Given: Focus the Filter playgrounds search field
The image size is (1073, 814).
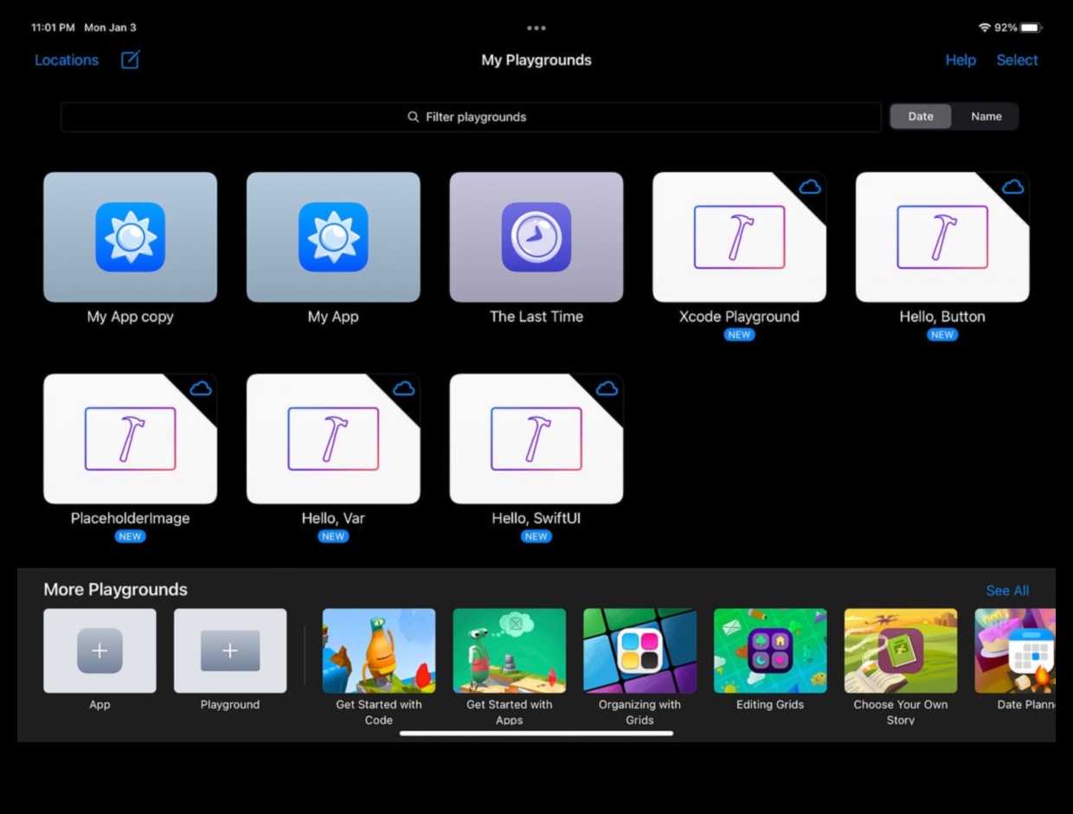Looking at the screenshot, I should 471,117.
